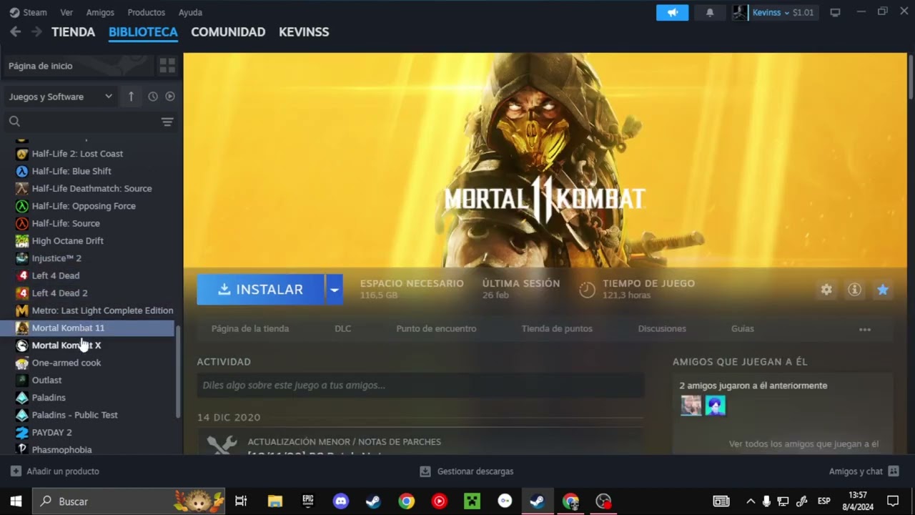Click Ver todos los amigos que juegan link
915x515 pixels.
pyautogui.click(x=803, y=444)
